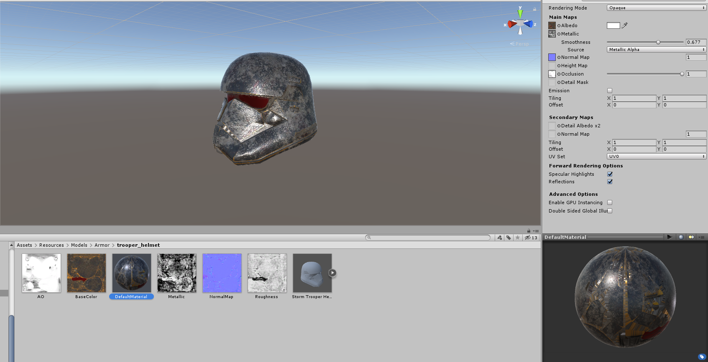Click the Project browser search field

[x=428, y=238]
